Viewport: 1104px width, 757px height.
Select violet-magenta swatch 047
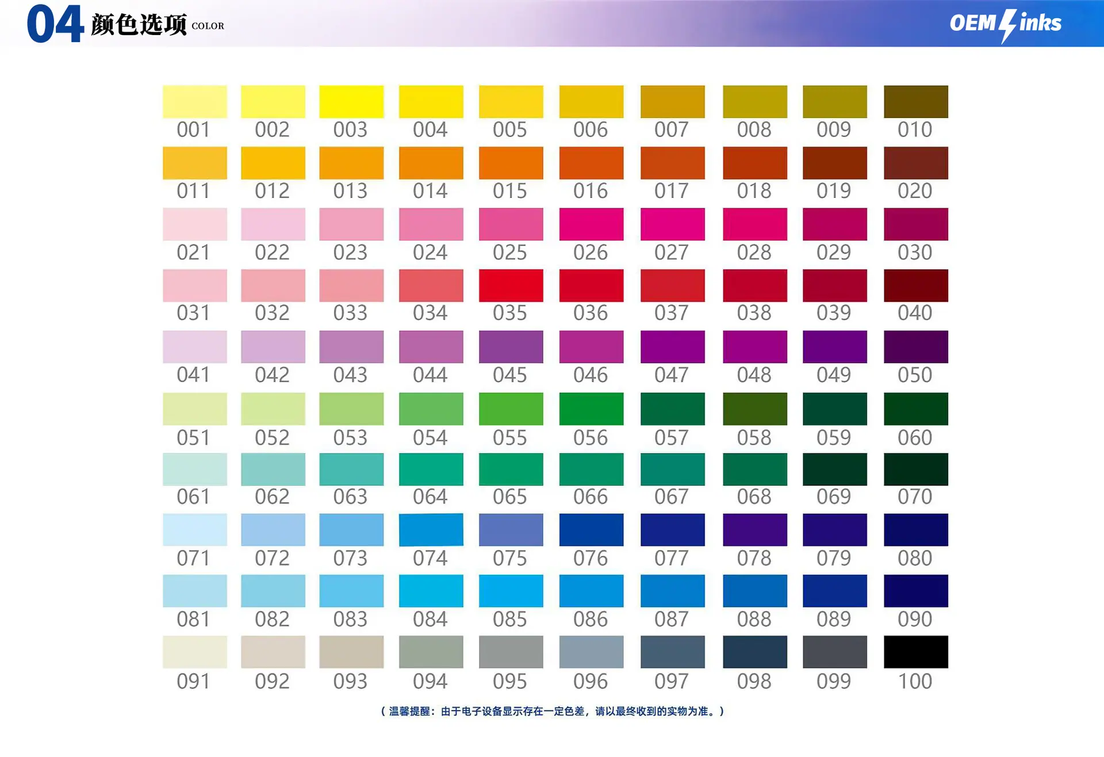(x=672, y=347)
